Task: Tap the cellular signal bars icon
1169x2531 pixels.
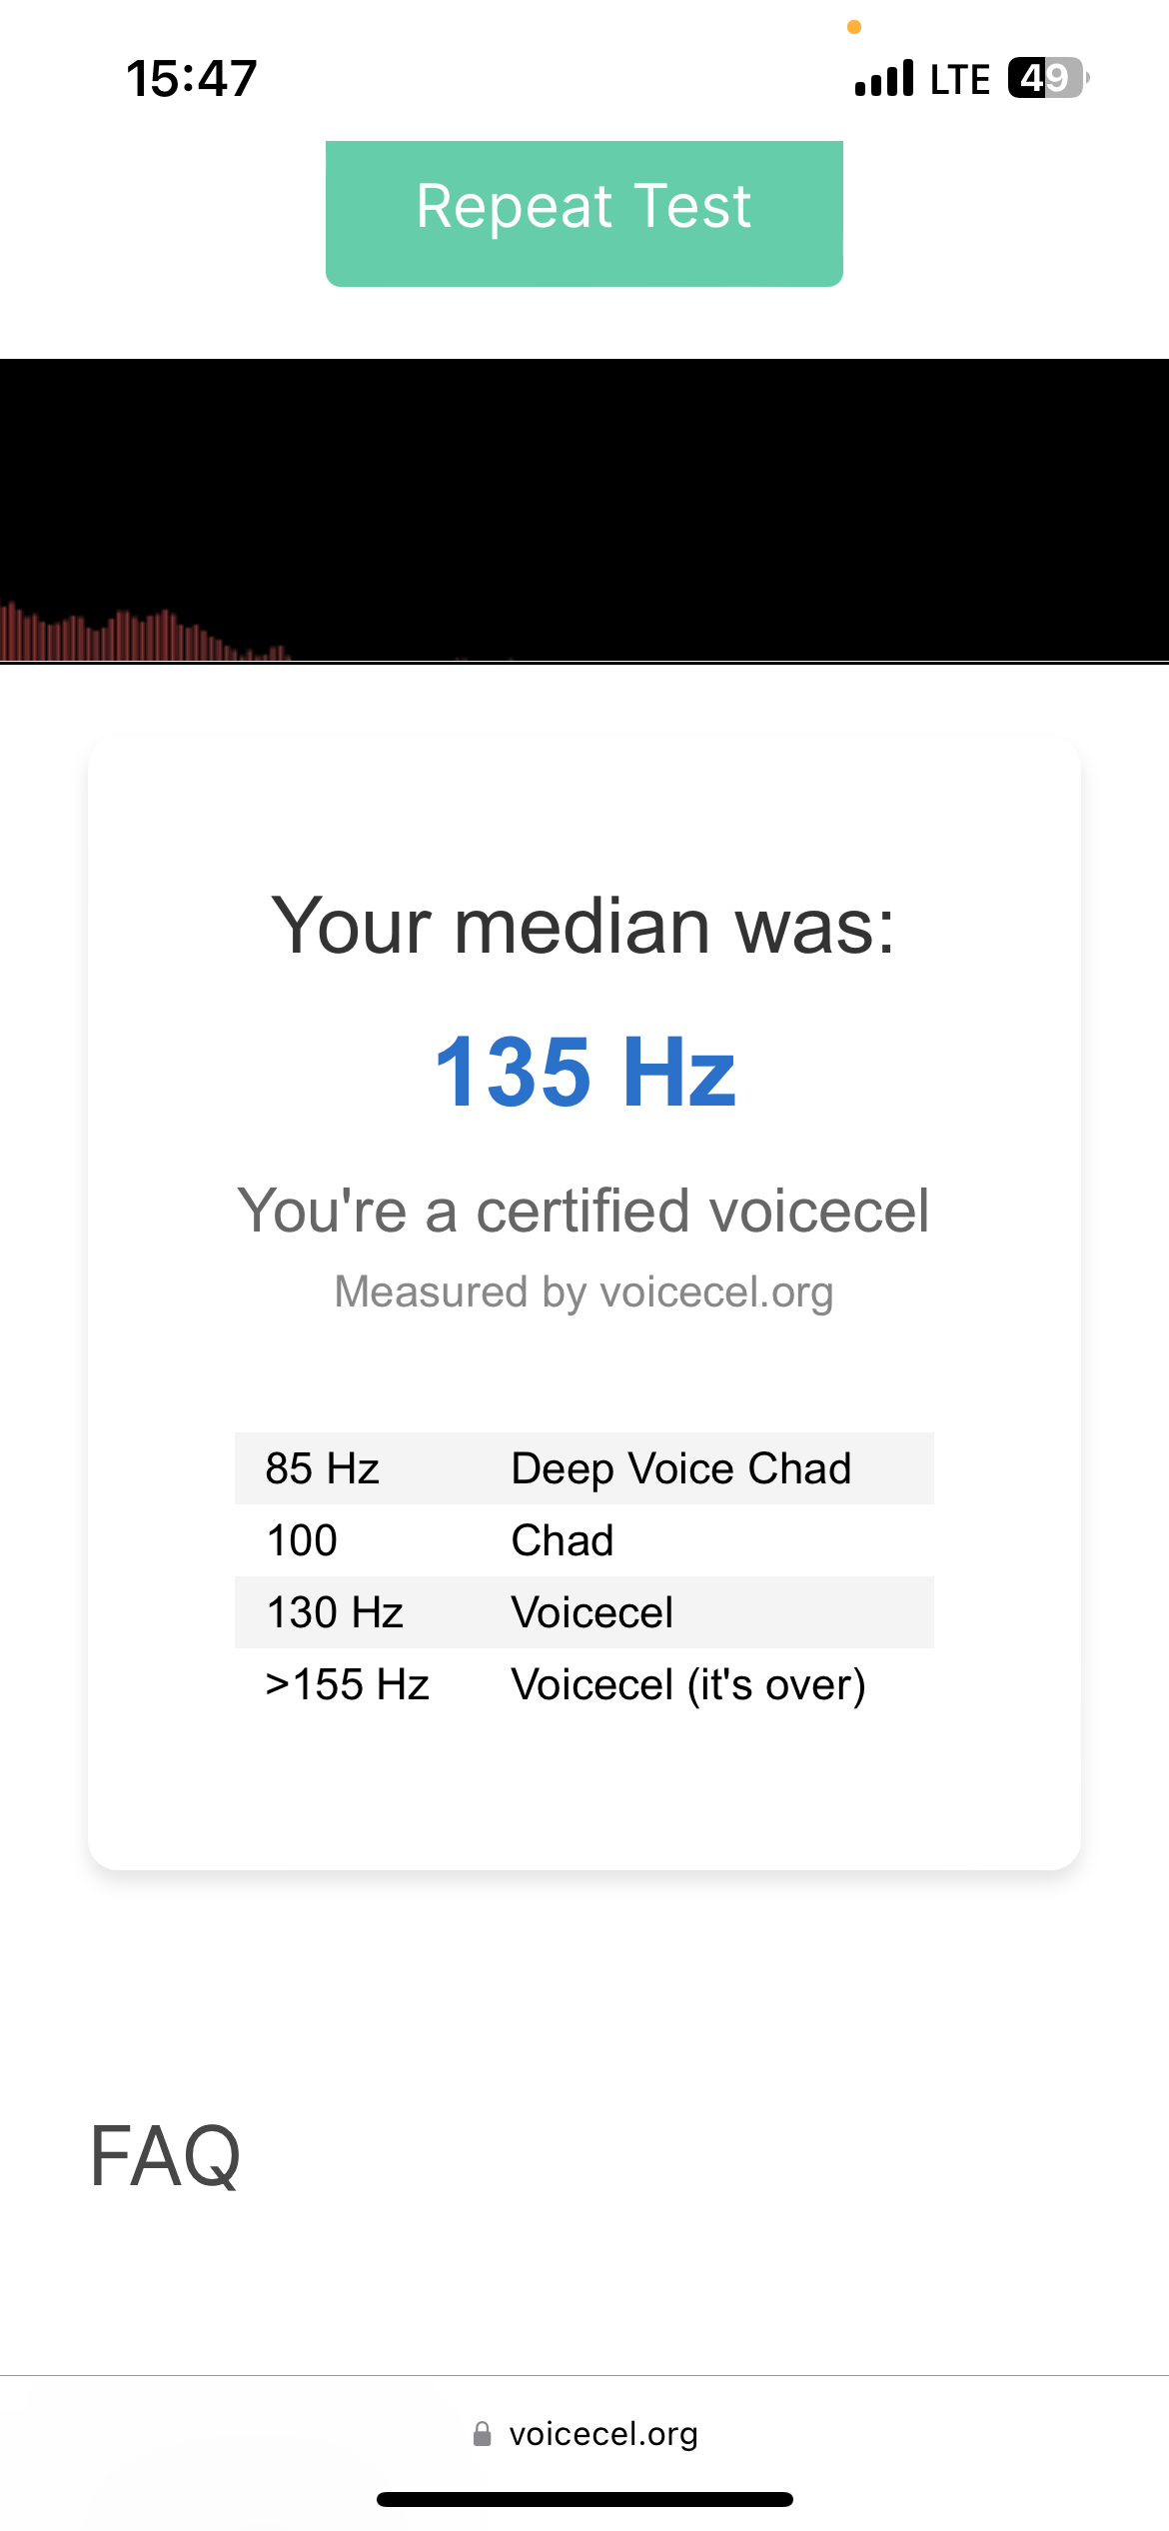Action: click(x=884, y=78)
